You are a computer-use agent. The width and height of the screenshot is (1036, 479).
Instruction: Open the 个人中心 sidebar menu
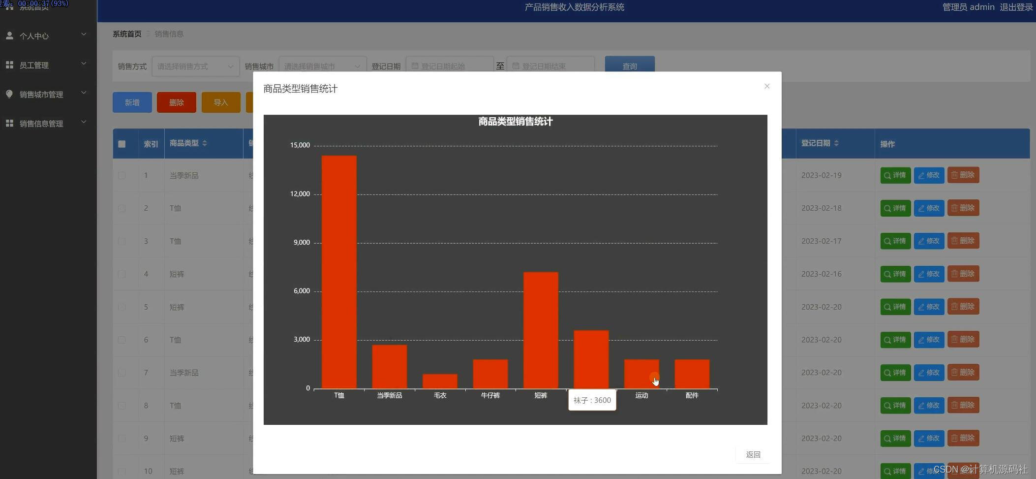tap(48, 36)
